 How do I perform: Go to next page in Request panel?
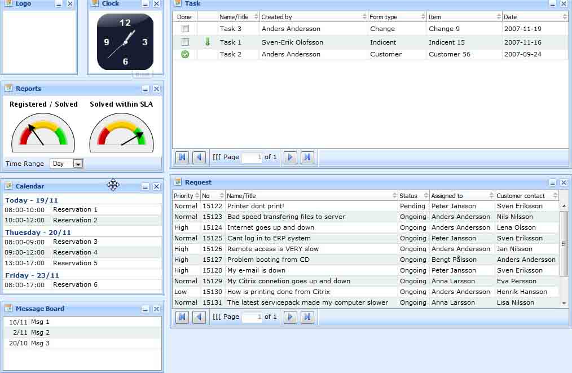[290, 317]
